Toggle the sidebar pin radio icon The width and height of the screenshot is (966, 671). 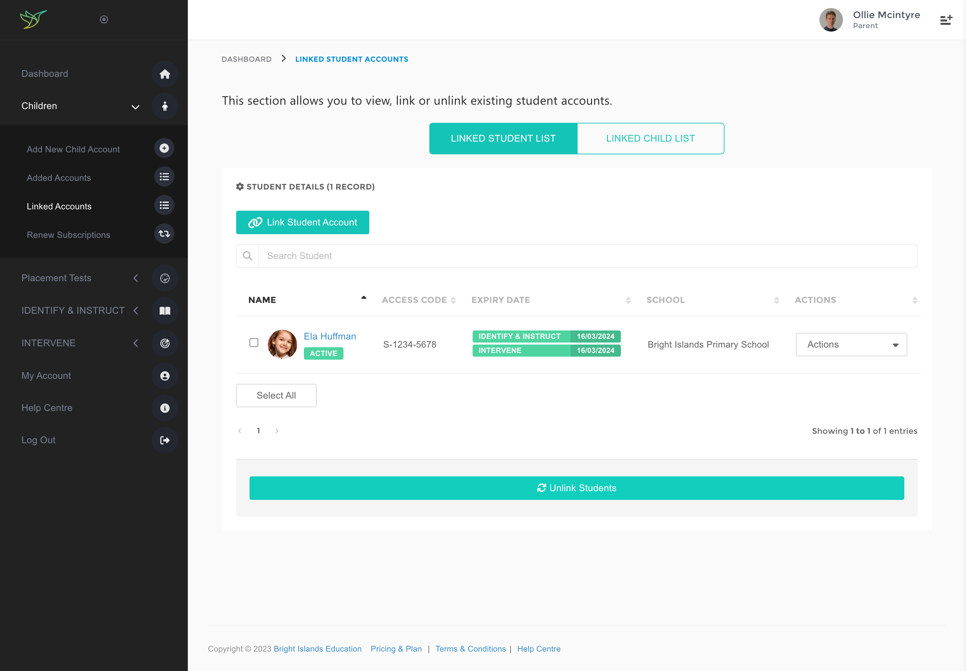coord(104,19)
